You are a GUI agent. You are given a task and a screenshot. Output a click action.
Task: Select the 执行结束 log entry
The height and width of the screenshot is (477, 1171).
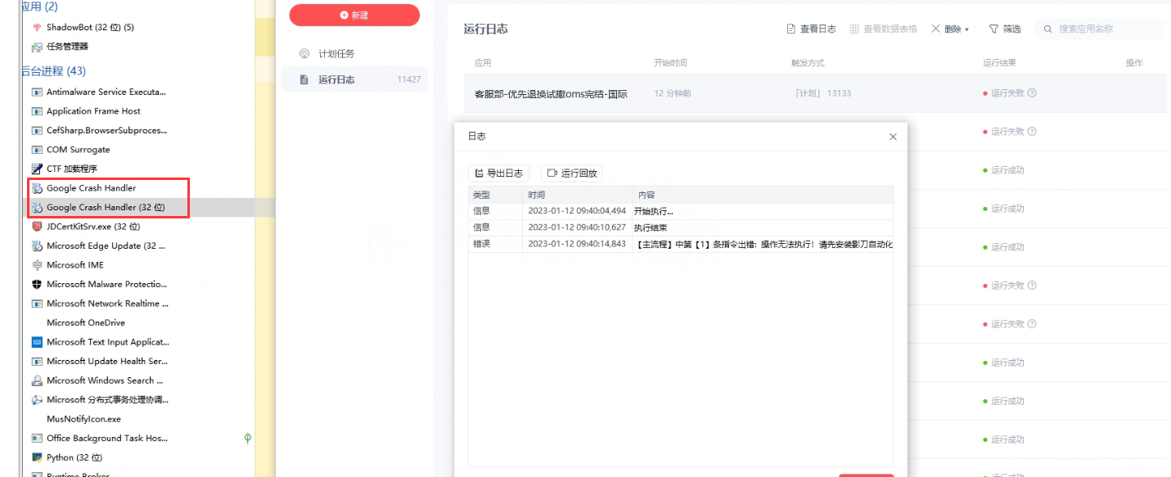681,227
